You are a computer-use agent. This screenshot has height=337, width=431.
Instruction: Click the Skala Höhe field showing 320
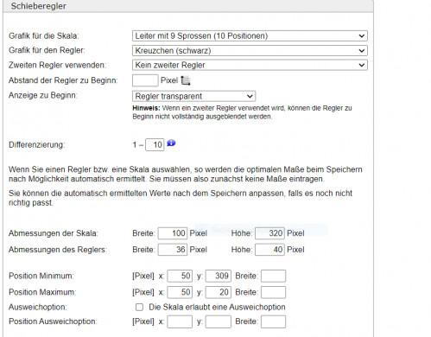click(x=269, y=233)
